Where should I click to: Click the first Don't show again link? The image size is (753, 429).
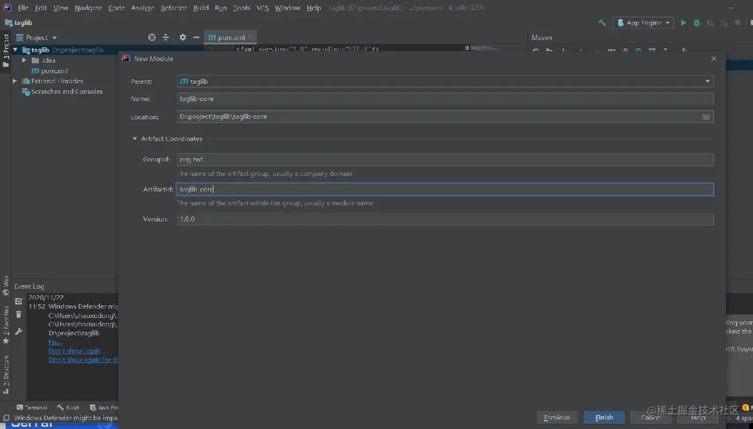(x=74, y=351)
